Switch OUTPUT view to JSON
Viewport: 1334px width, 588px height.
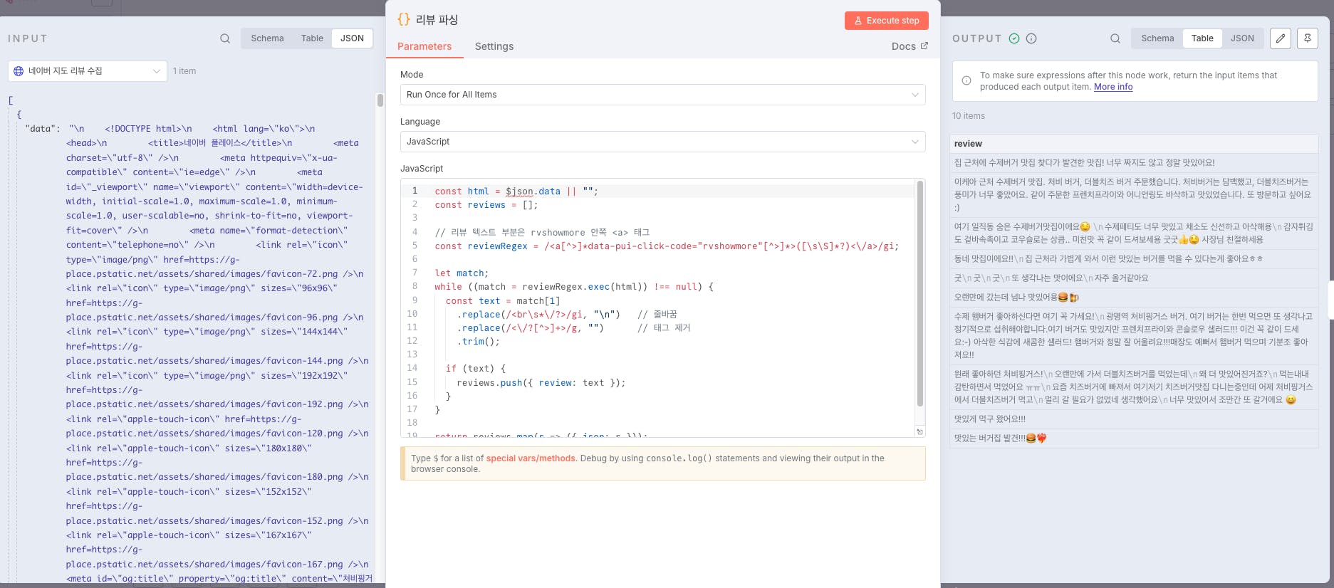(x=1242, y=38)
